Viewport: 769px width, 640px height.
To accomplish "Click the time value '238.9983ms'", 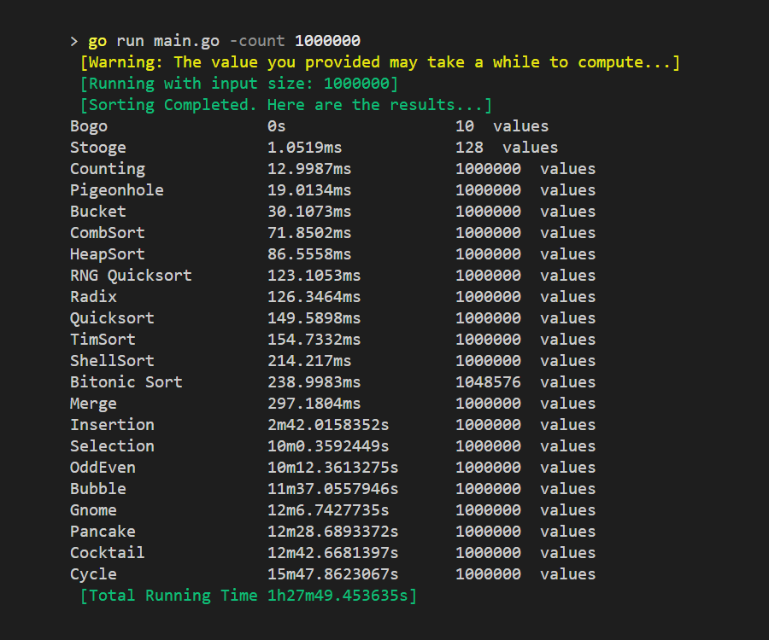I will 314,382.
